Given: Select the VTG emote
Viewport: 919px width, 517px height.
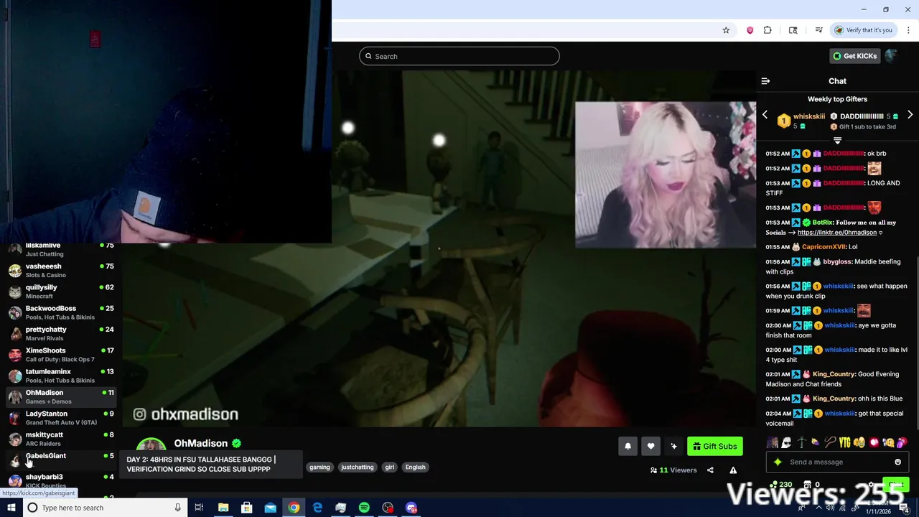Looking at the screenshot, I should click(844, 442).
